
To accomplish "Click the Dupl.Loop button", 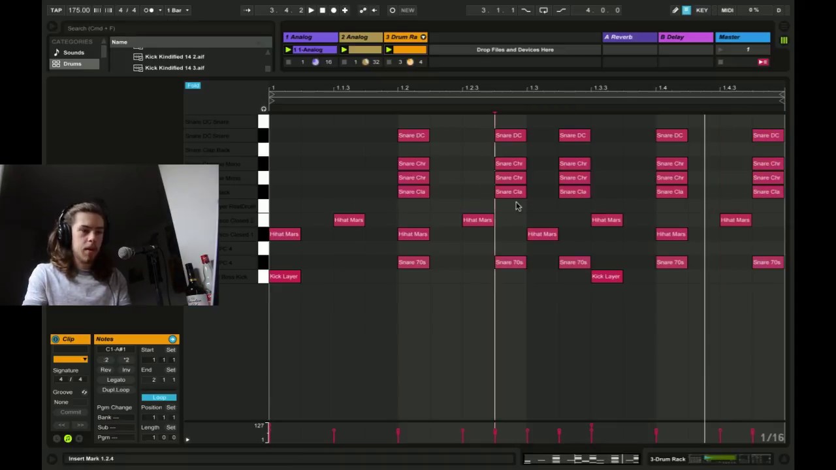I will [116, 390].
